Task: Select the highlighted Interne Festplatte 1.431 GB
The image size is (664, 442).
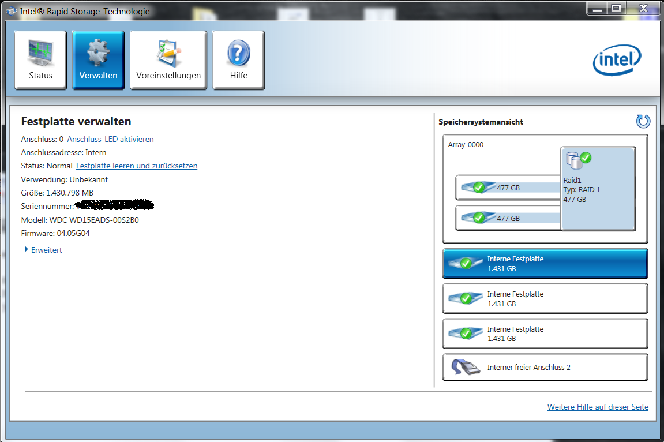Action: coord(545,263)
